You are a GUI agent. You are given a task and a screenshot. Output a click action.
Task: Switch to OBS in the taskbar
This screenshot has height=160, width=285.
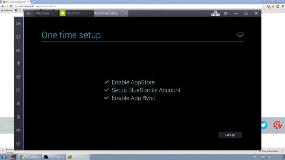[54, 157]
